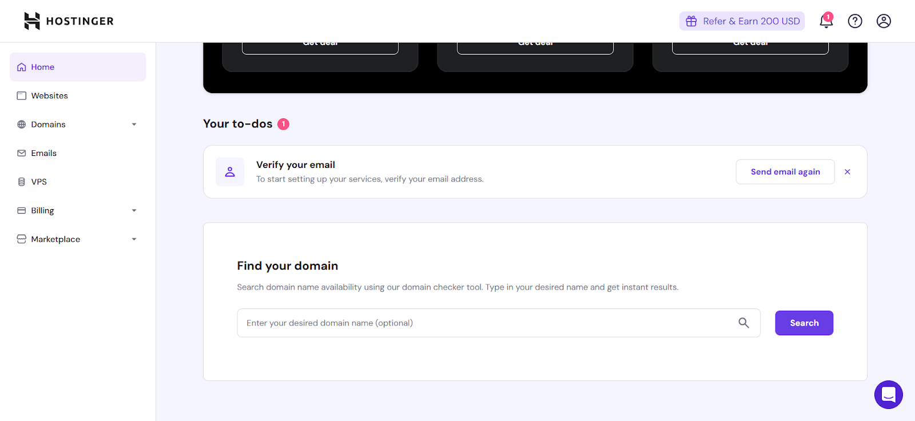915x421 pixels.
Task: Expand the Marketplace menu arrow
Action: point(134,239)
